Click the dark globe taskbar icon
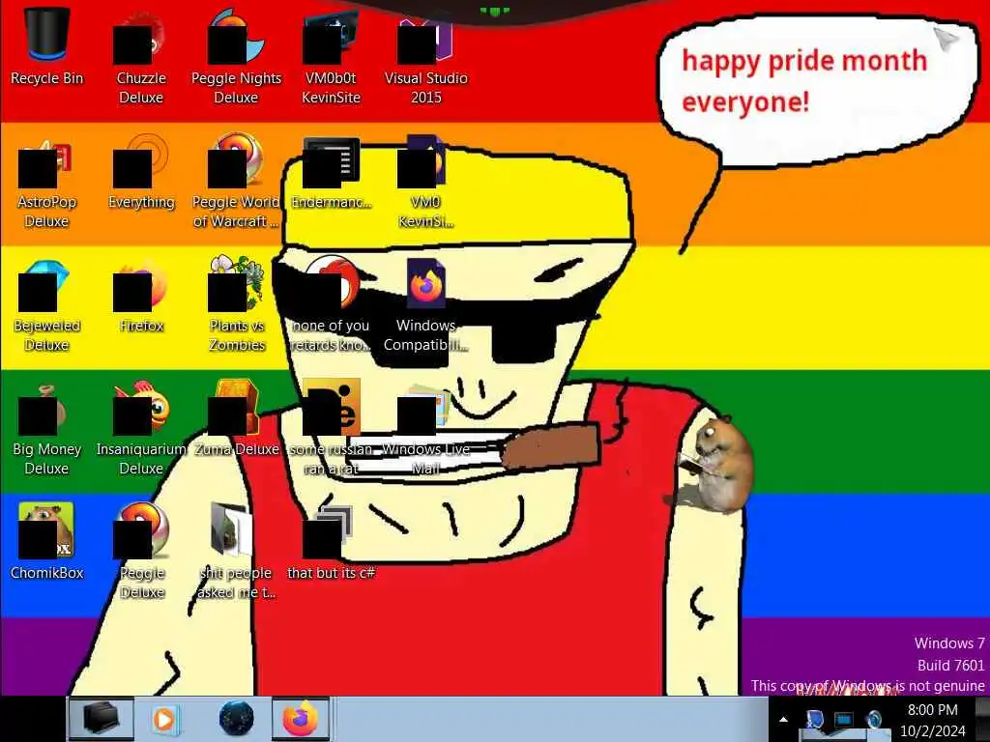This screenshot has width=990, height=742. point(237,719)
